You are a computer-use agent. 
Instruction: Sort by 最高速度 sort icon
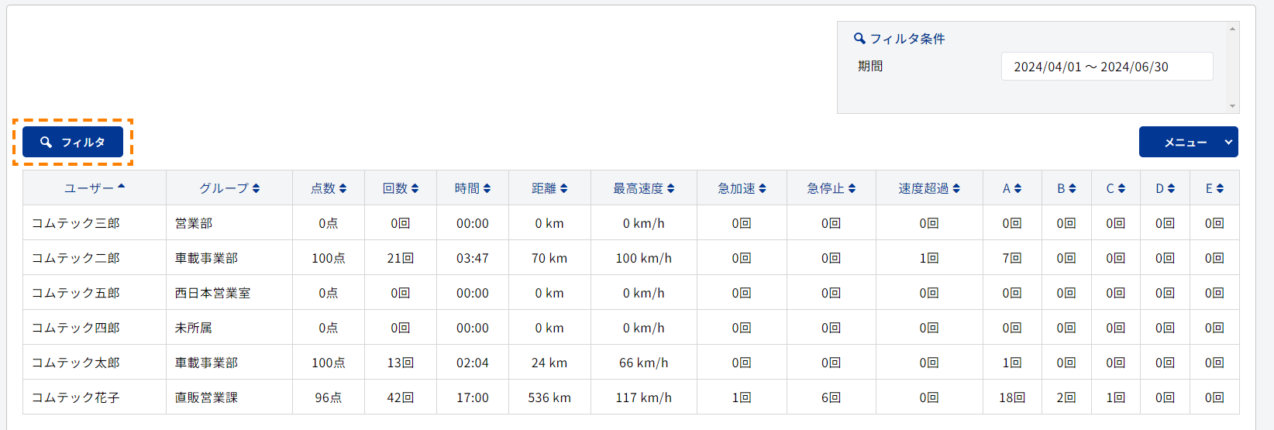pyautogui.click(x=671, y=188)
